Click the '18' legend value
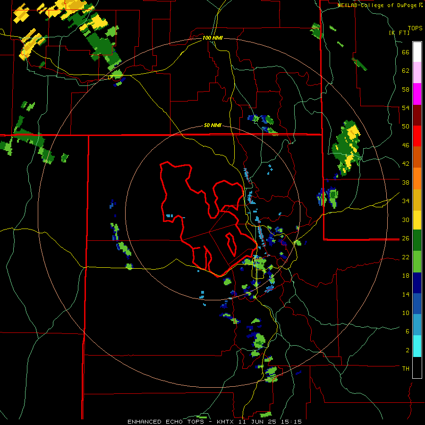 coord(406,276)
